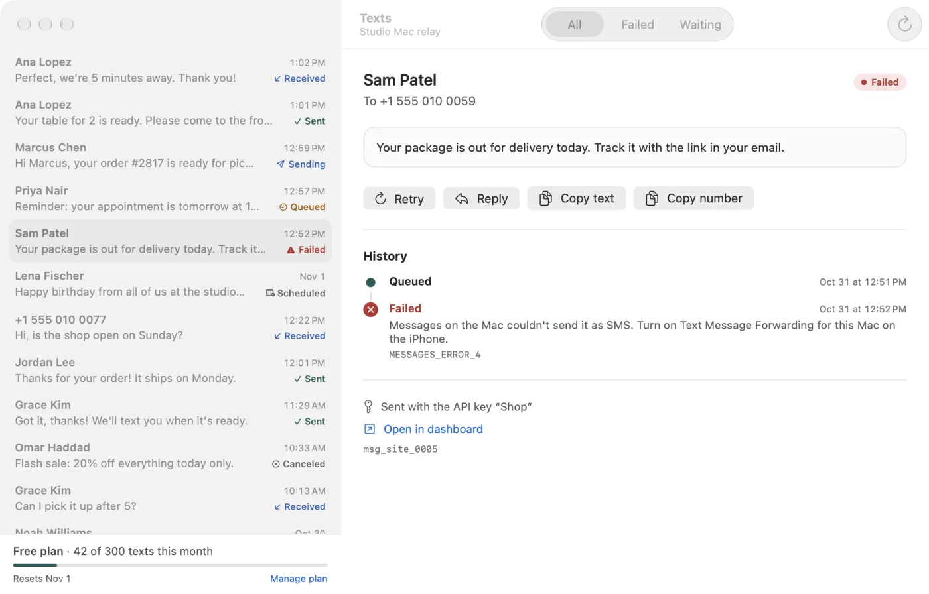Click the Failed status badge beside Sam Patel
Image resolution: width=929 pixels, height=594 pixels.
880,82
